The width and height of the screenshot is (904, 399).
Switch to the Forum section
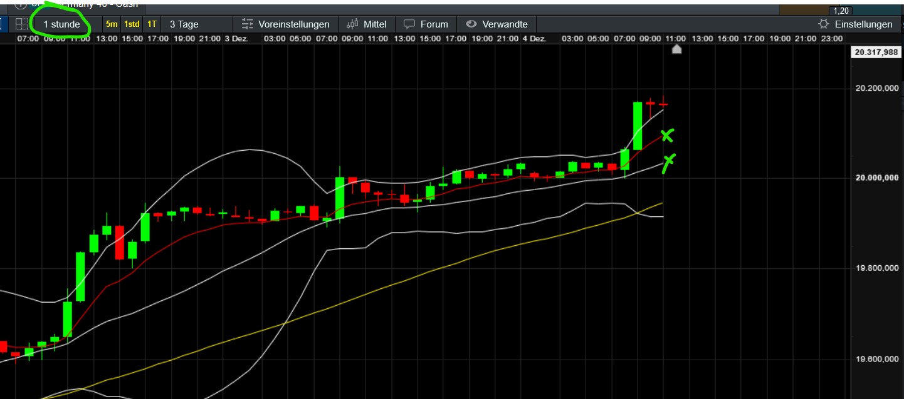coord(434,24)
